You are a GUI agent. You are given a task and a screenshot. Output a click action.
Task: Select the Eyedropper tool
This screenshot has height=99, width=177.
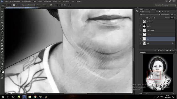(2, 26)
